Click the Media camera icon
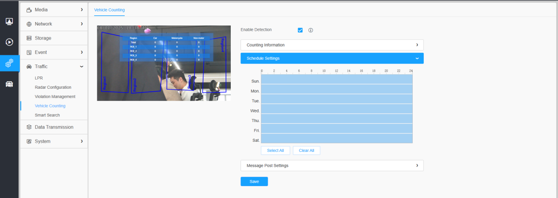 point(29,10)
